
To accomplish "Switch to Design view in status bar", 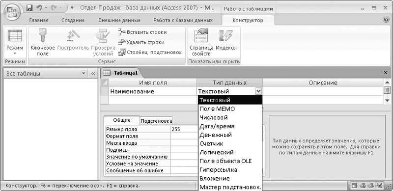I will tap(379, 186).
